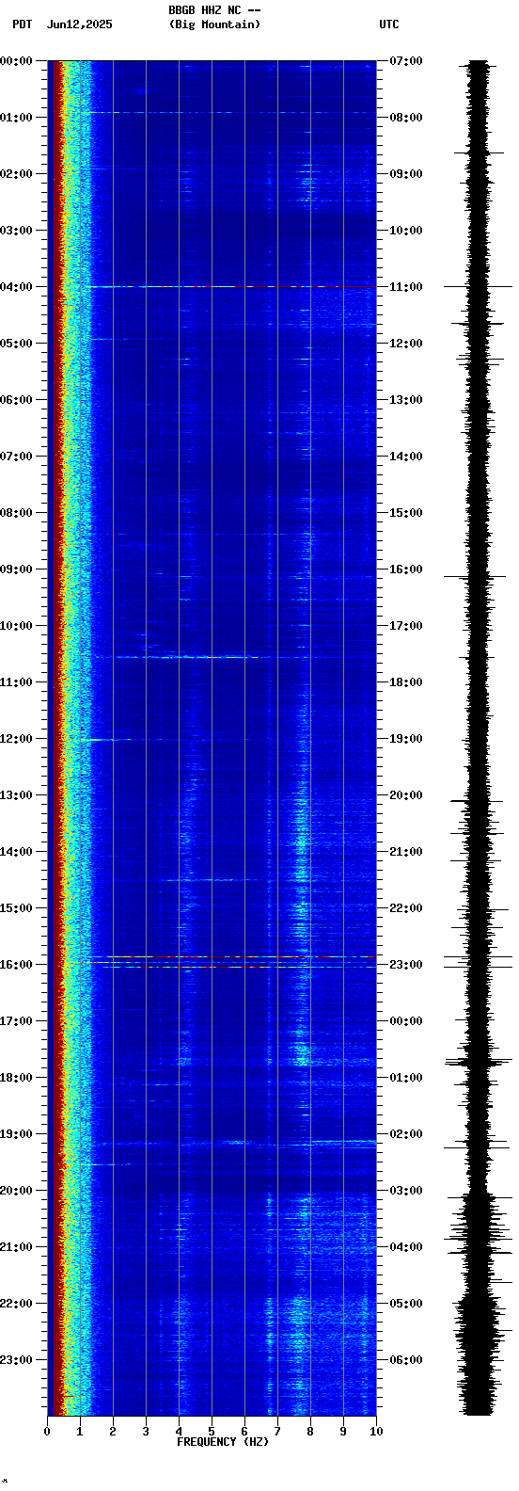Click the station title BBGB HHZ NC
This screenshot has width=519, height=1491.
coord(214,9)
